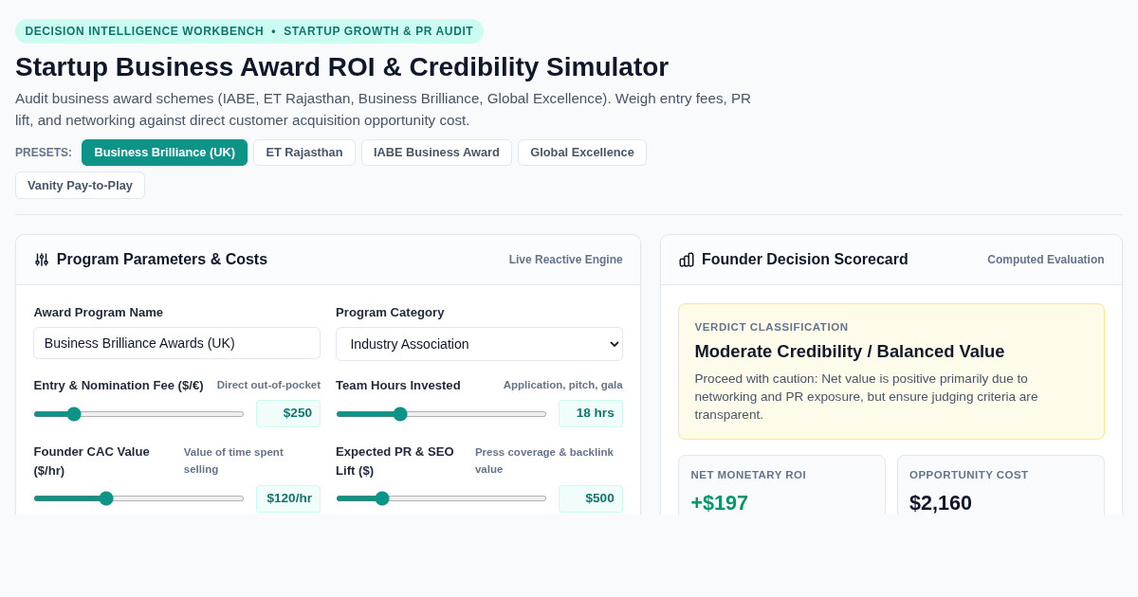Apply the Global Excellence preset
The width and height of the screenshot is (1138, 597).
point(582,153)
